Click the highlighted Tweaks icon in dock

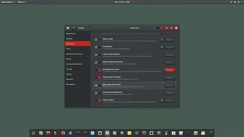[x=107, y=133]
